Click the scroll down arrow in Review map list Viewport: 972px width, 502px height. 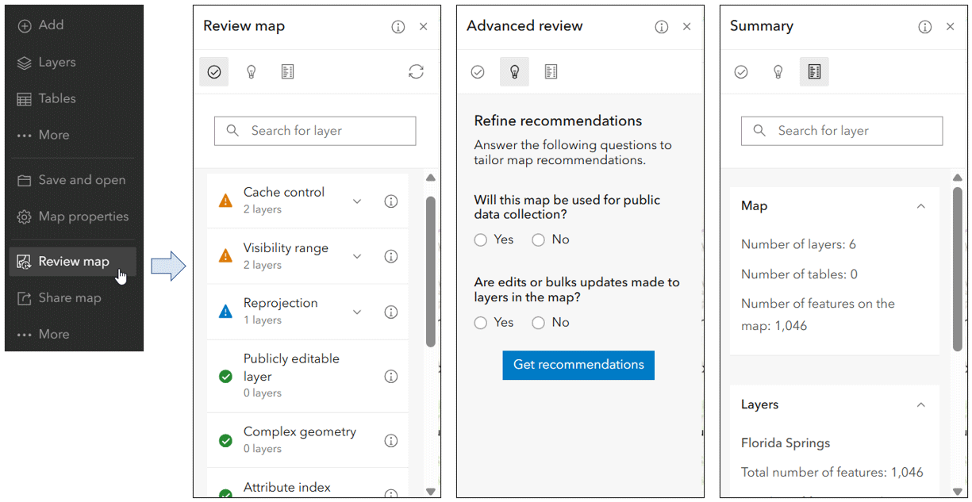pyautogui.click(x=431, y=492)
